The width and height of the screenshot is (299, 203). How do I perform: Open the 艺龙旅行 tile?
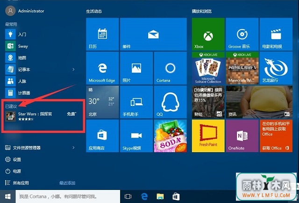276,68
